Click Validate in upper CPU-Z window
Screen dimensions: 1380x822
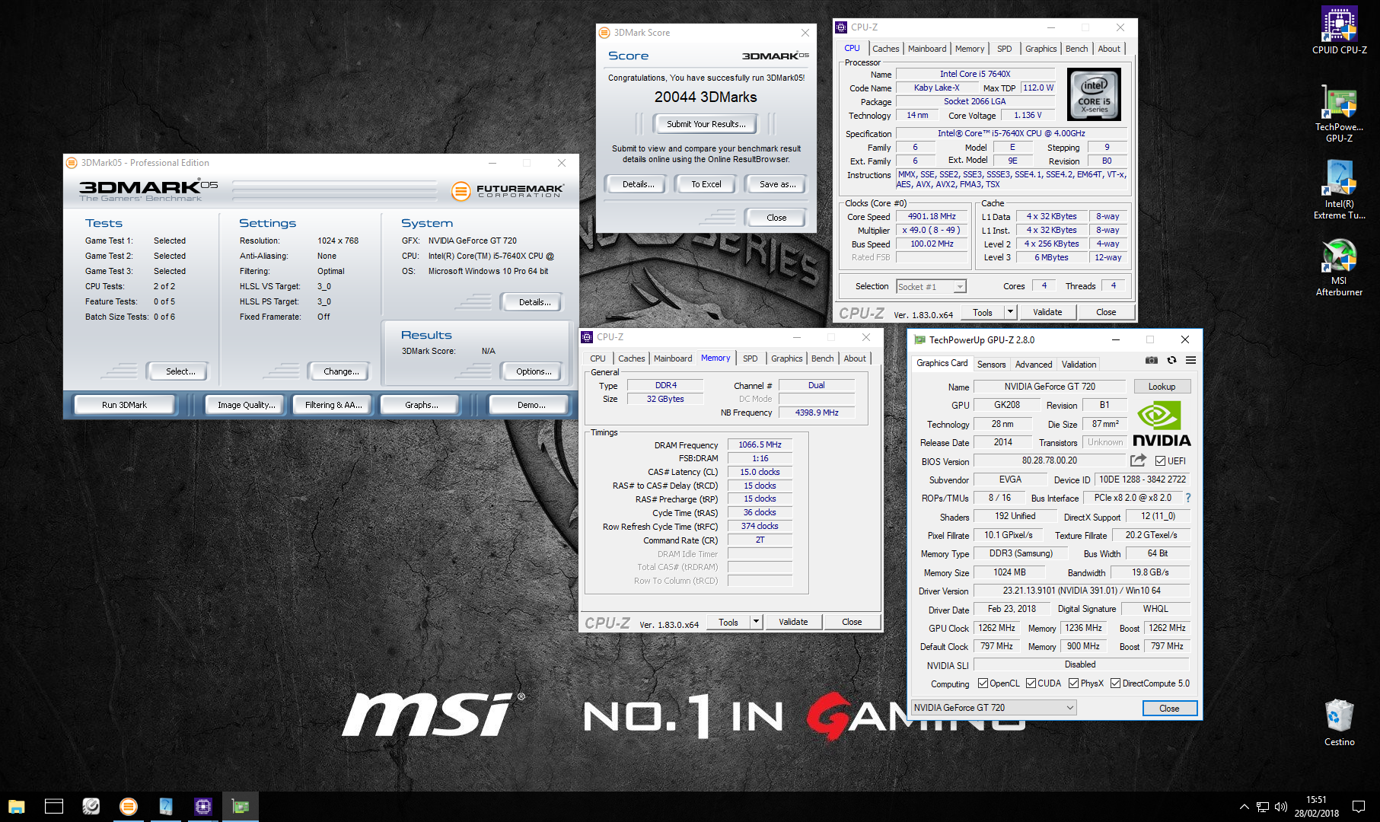click(1047, 312)
